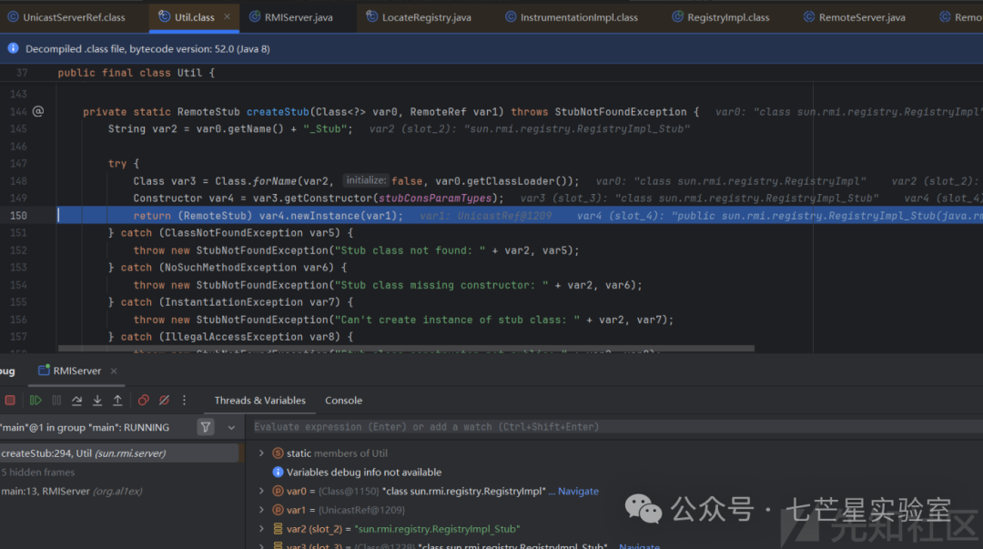This screenshot has width=983, height=549.
Task: Select the Threads & Variables tab
Action: [259, 401]
